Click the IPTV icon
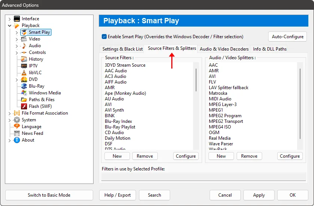 click(24, 66)
